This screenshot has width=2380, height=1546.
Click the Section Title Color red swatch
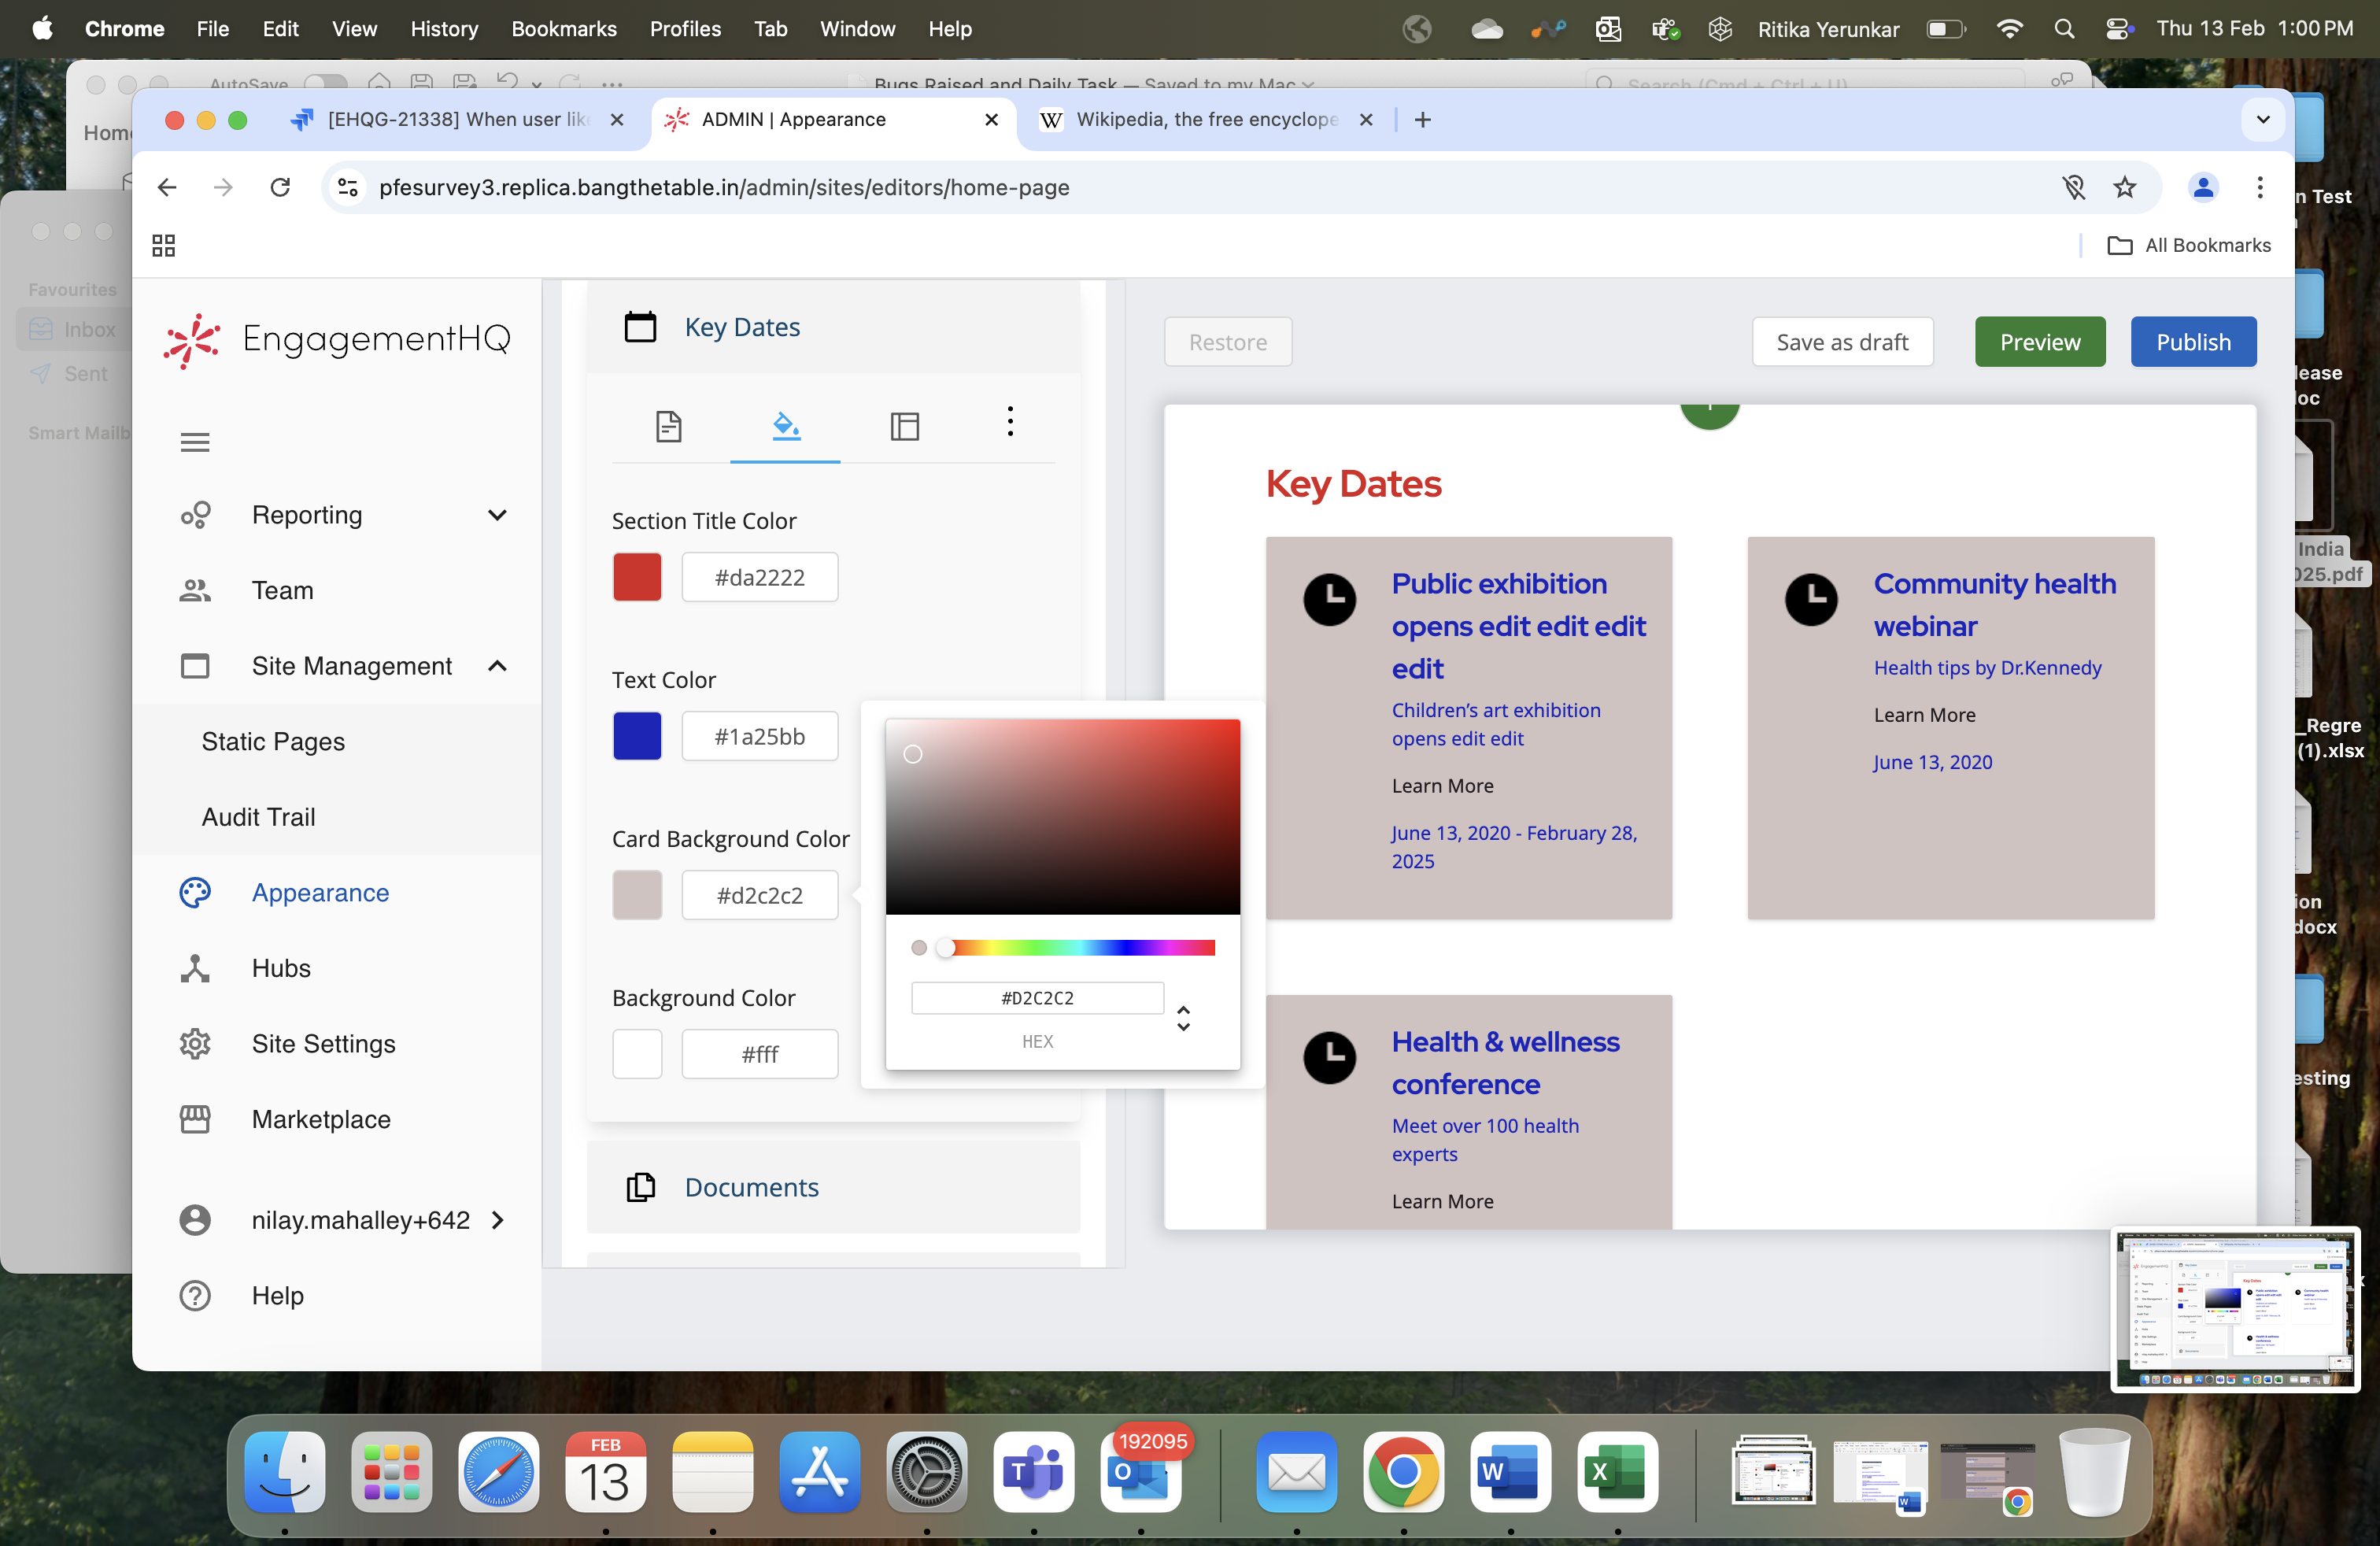pyautogui.click(x=637, y=577)
